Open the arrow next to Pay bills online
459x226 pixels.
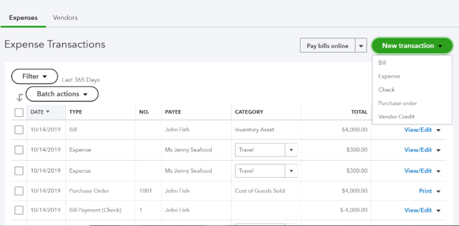(361, 45)
